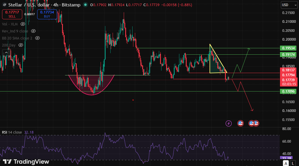Viewport: 299px width, 166px height.
Task: Select the small red dot marker
Action: pos(133,100)
